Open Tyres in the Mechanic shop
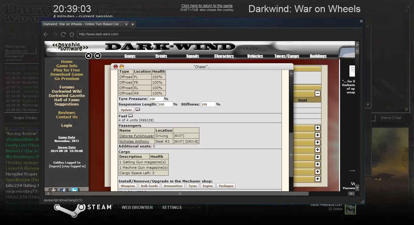Image resolution: width=414 pixels, height=225 pixels. tap(192, 186)
